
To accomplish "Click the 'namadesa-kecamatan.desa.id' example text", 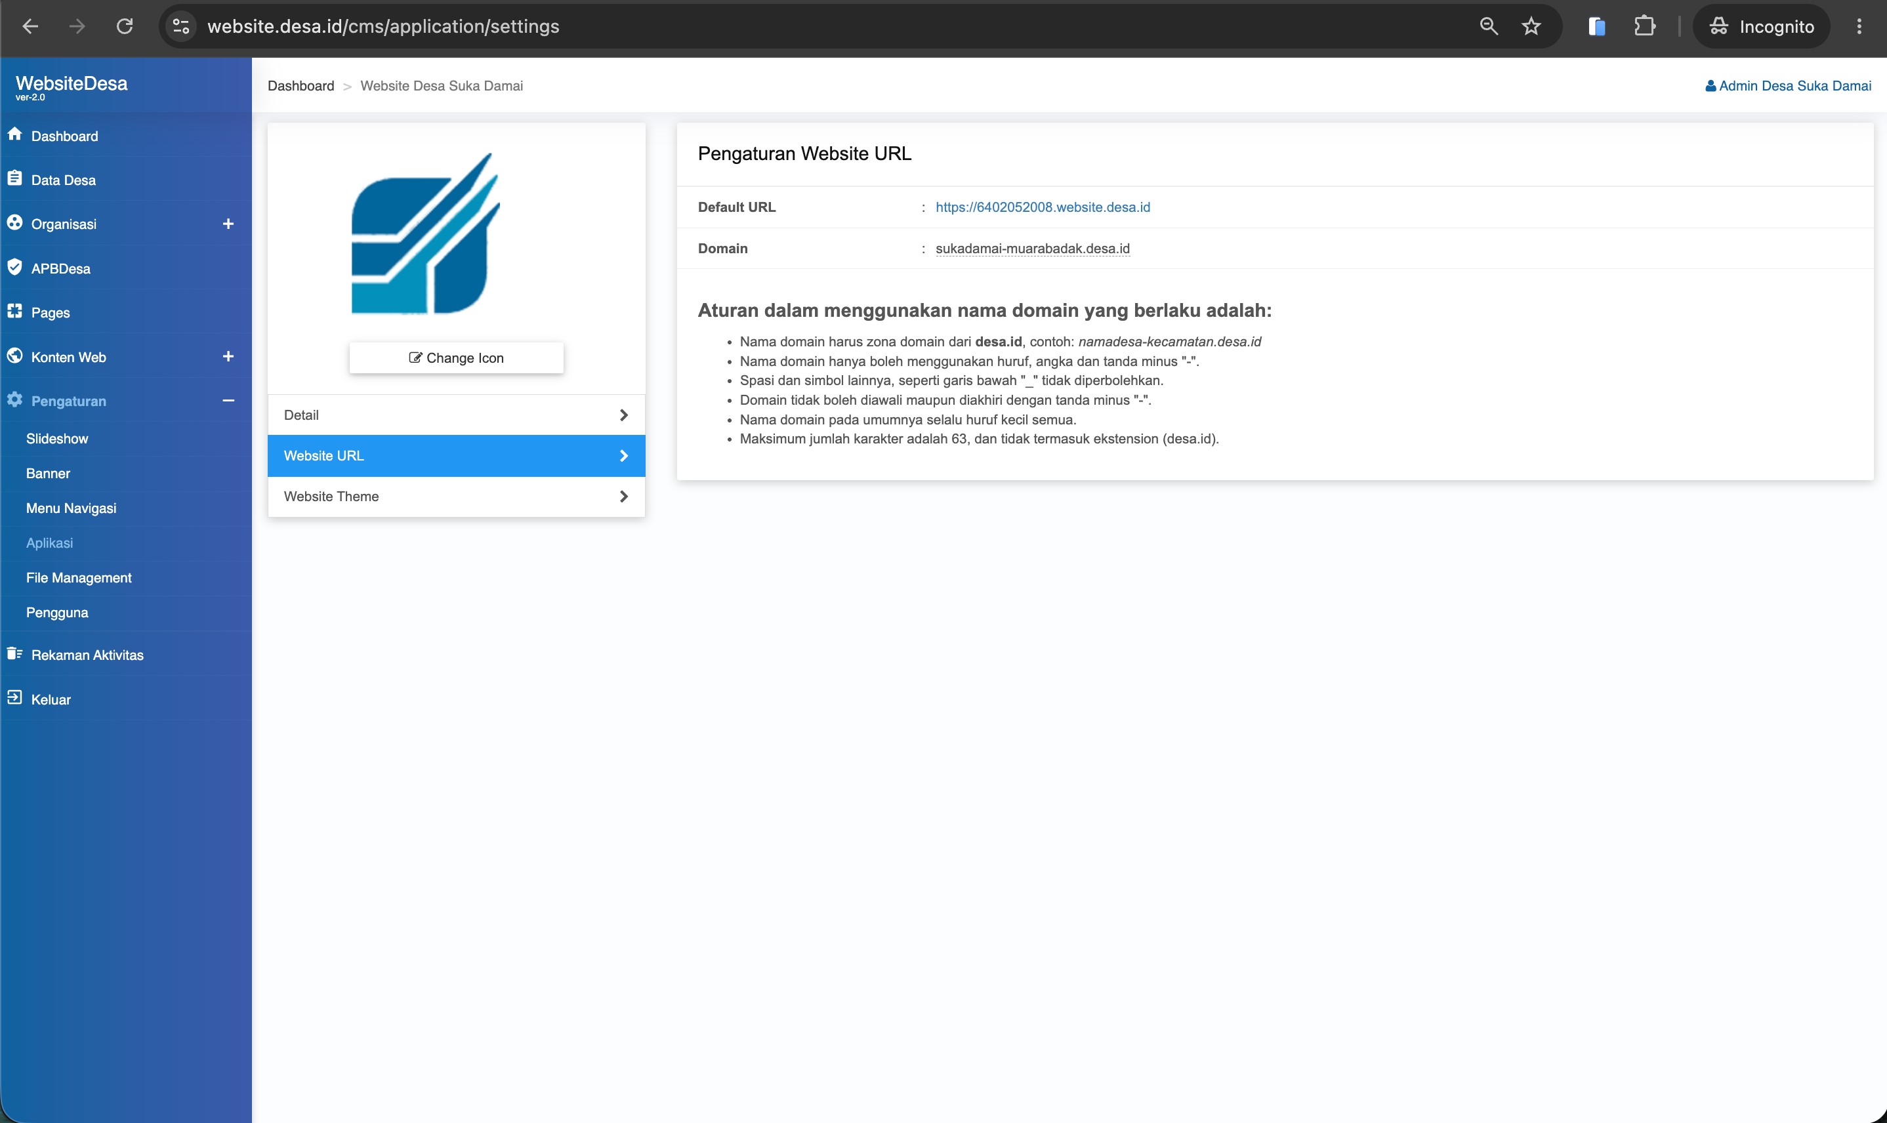I will pyautogui.click(x=1169, y=342).
